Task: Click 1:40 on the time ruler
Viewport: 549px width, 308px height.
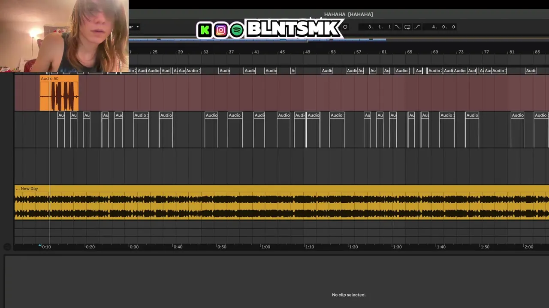Action: pos(441,247)
